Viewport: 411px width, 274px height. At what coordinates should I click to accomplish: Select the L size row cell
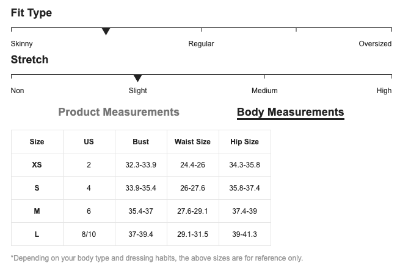(x=37, y=234)
